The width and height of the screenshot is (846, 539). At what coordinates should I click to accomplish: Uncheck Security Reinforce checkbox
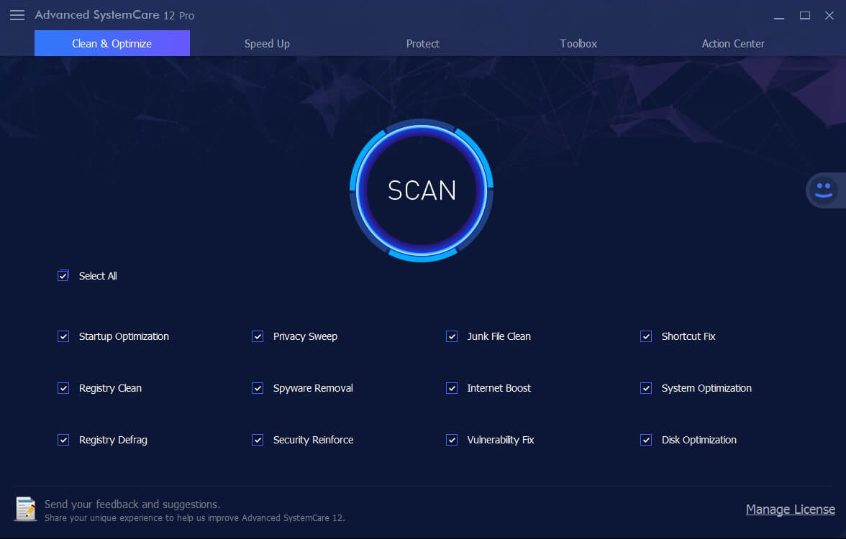tap(258, 440)
